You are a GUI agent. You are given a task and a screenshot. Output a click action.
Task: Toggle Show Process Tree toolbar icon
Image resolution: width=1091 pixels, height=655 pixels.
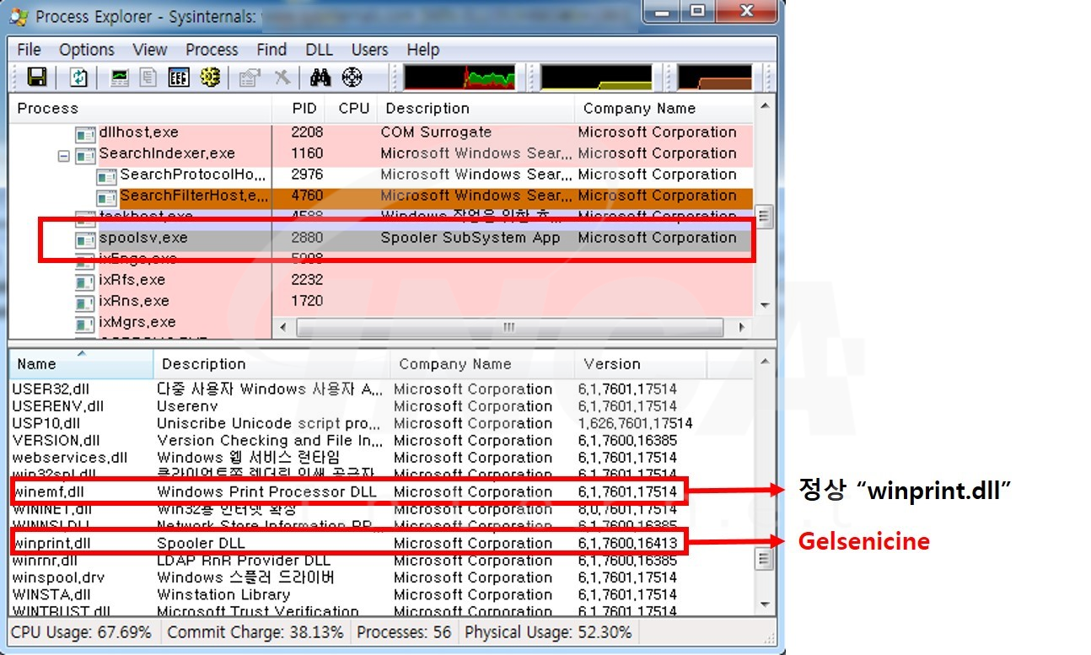pyautogui.click(x=149, y=78)
